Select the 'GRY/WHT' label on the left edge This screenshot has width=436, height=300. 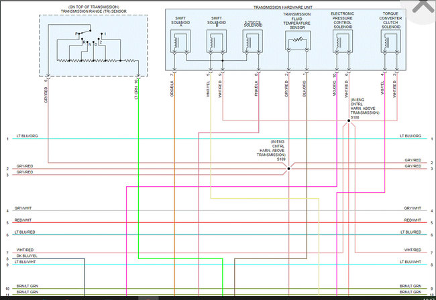click(x=23, y=208)
